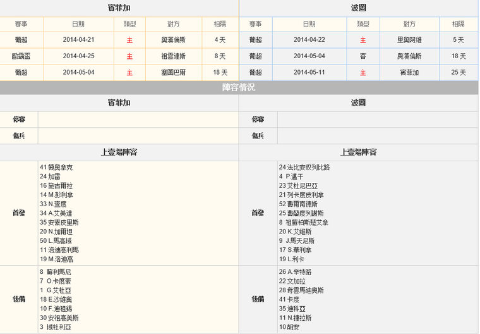Viewport: 480px width, 334px height.
Task: Select substitute 1 G.艾杜亞
Action: (x=56, y=290)
